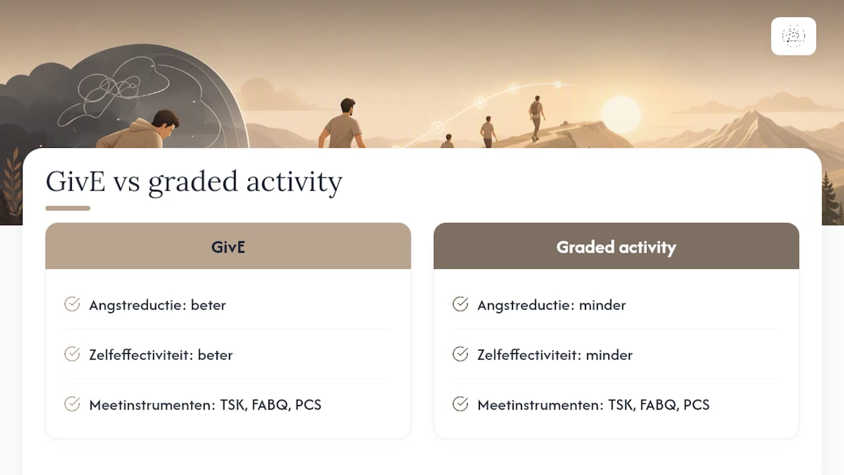Screen dimensions: 844x475
Task: Click GivE text Meetinstrumenten: TSK, FABQ, PCS
Action: click(205, 405)
